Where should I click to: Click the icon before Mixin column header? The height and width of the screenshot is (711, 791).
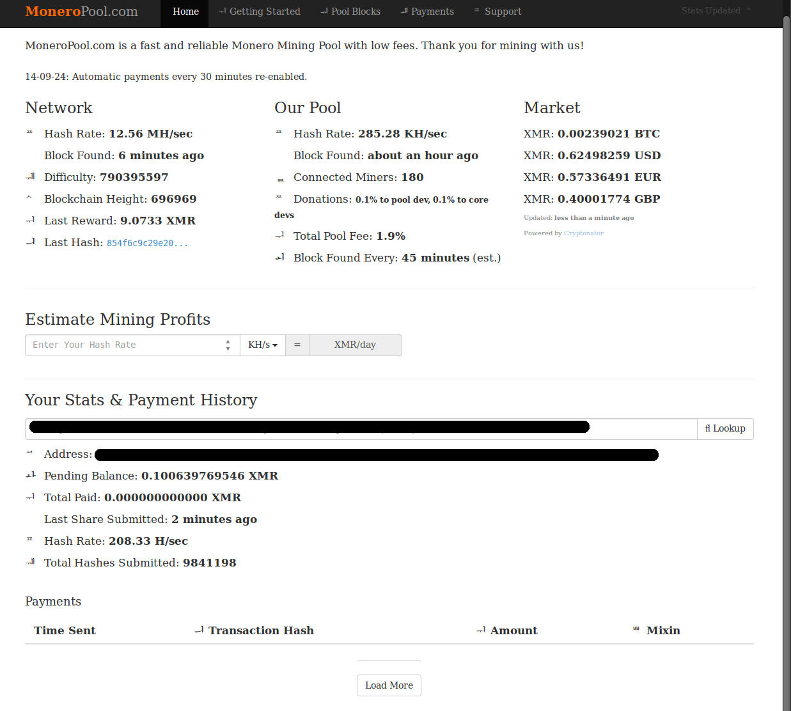(636, 629)
